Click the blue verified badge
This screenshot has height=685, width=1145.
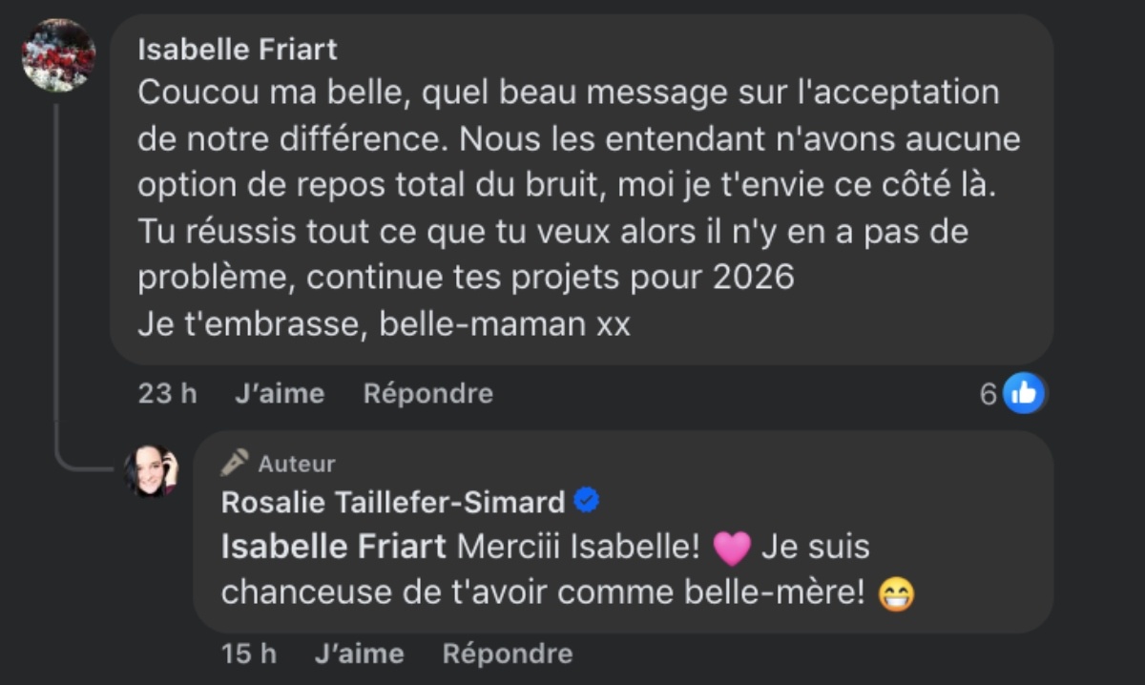click(x=586, y=500)
